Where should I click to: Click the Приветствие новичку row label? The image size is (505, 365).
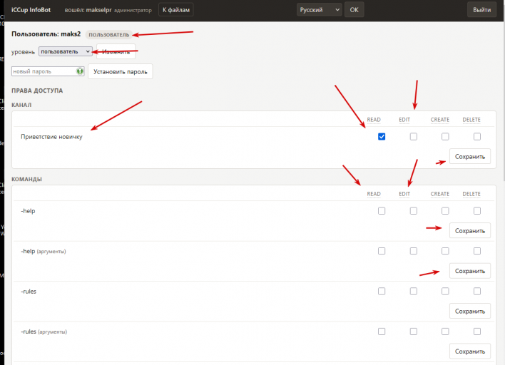click(x=51, y=137)
